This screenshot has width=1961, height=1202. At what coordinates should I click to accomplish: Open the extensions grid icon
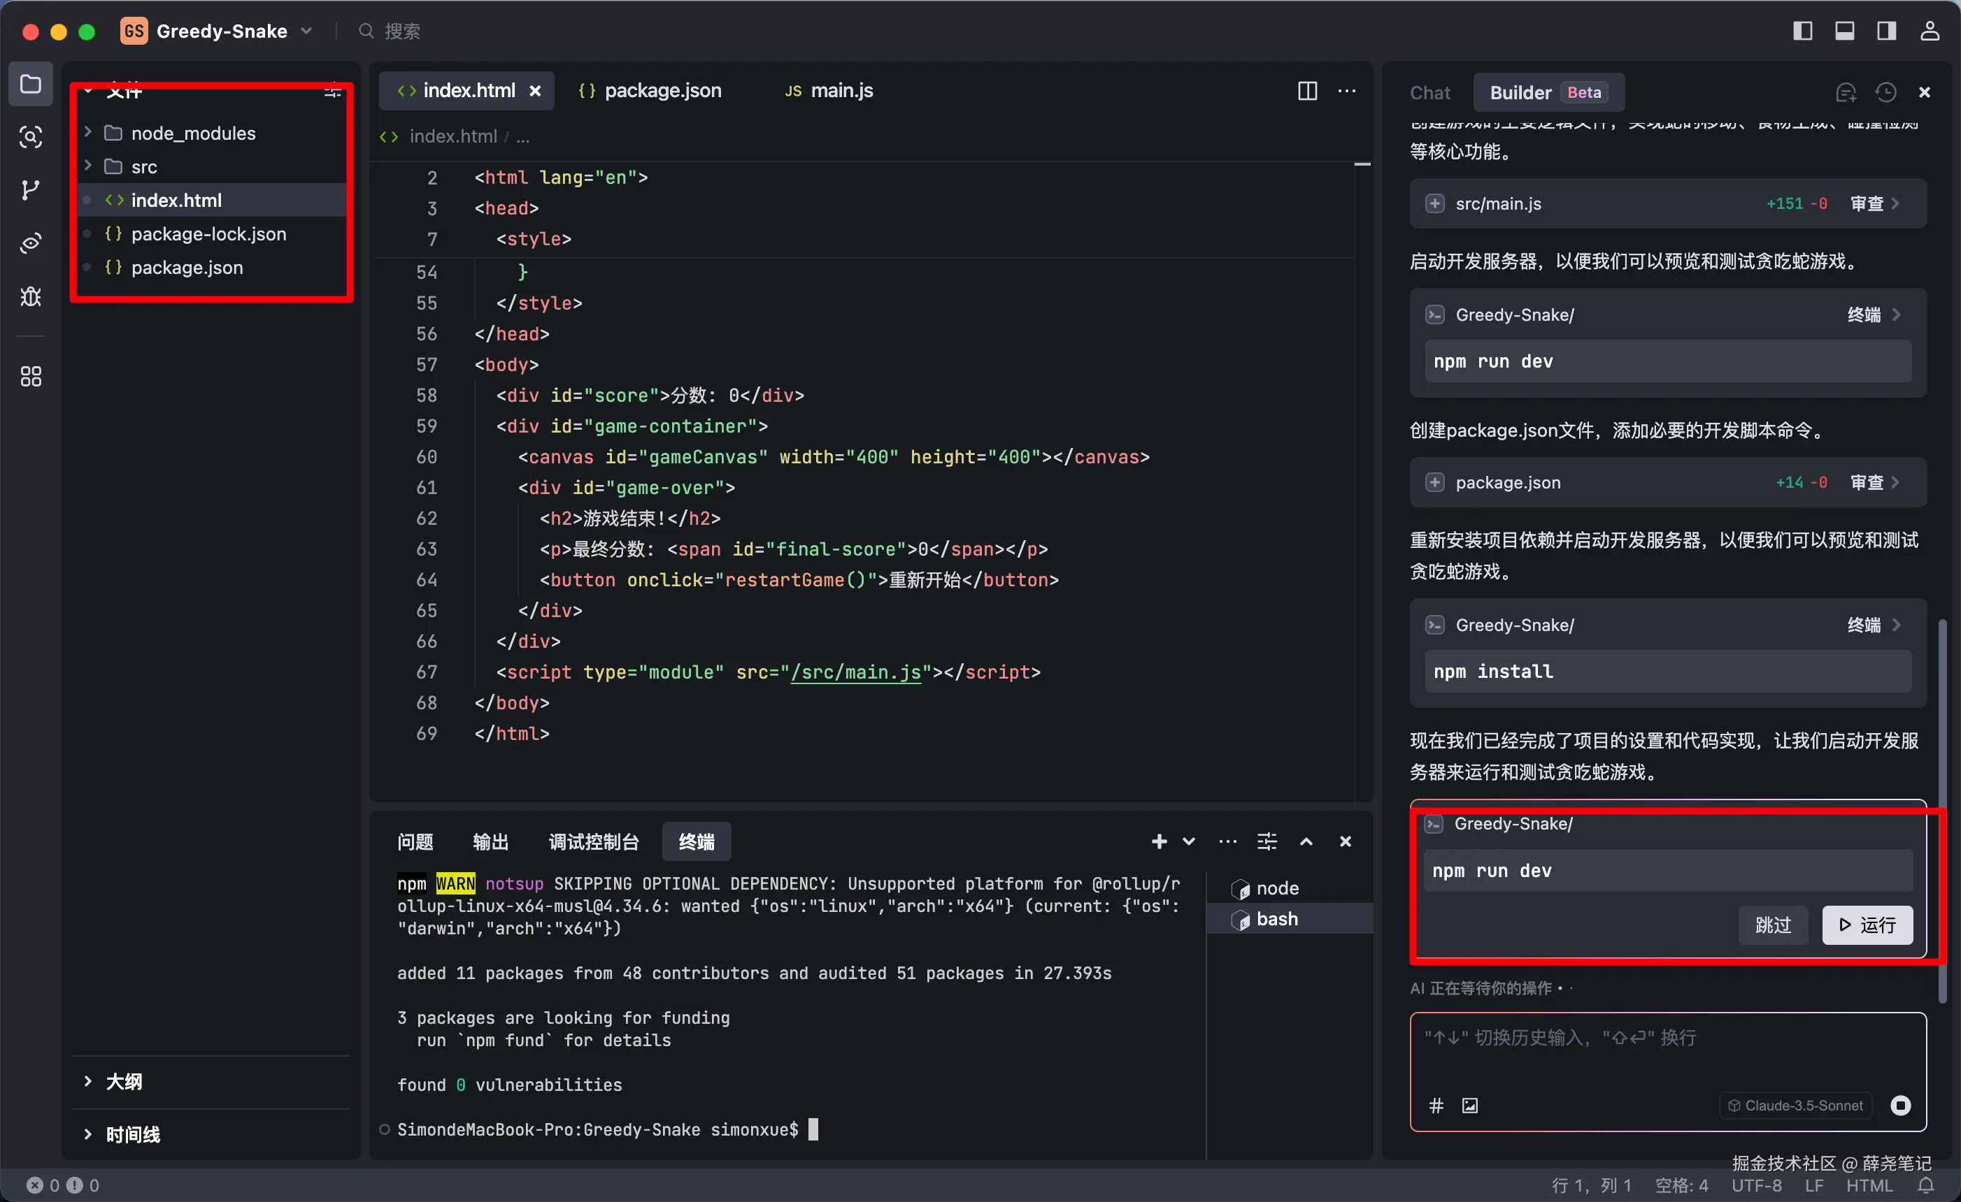[x=30, y=376]
